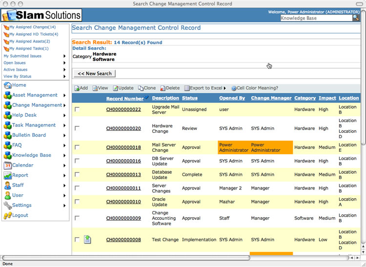The height and width of the screenshot is (267, 366).
Task: Click the Change Management cubes icon
Action: coord(7,105)
